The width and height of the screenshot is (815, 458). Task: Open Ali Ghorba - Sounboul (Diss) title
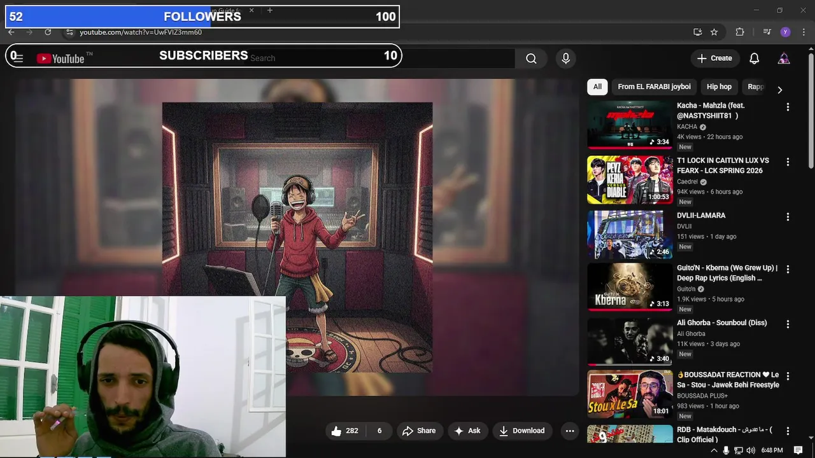click(x=721, y=323)
